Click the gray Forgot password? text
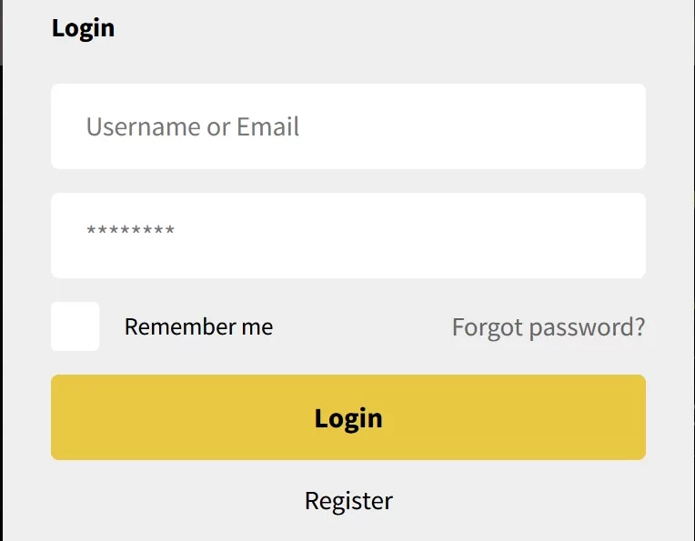Viewport: 695px width, 541px height. point(548,326)
